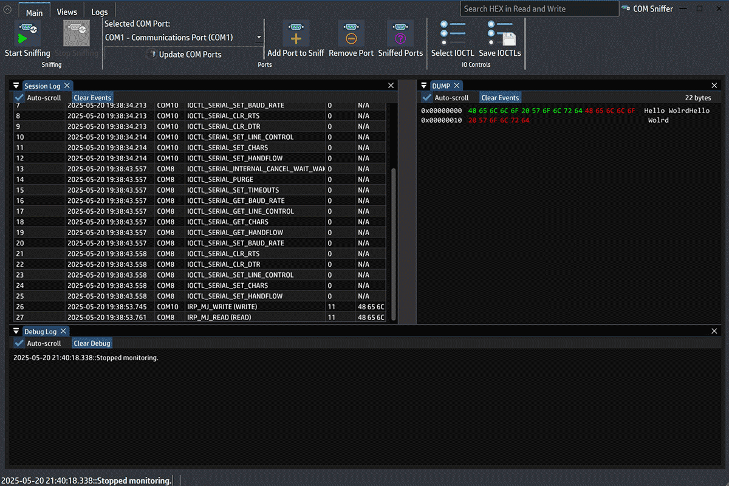
Task: Open the Logs ribbon tab
Action: [100, 12]
